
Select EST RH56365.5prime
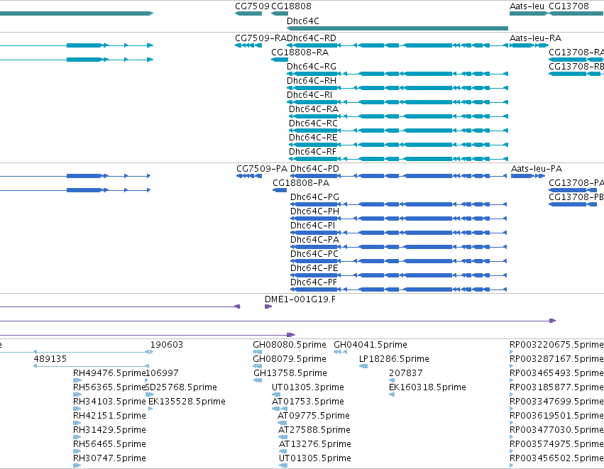tap(109, 387)
